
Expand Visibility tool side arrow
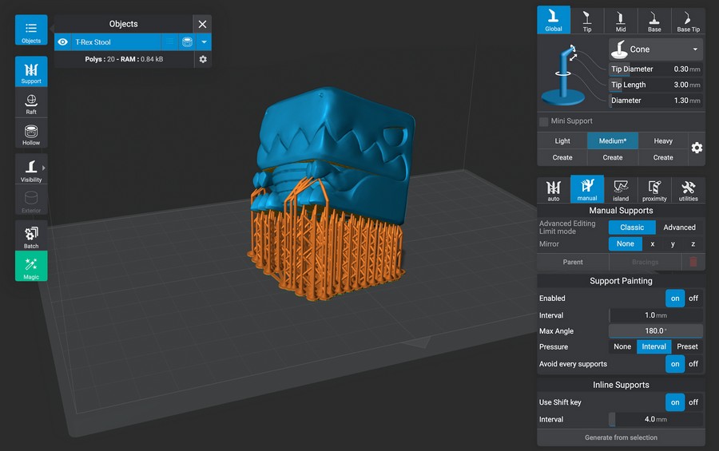[x=44, y=168]
